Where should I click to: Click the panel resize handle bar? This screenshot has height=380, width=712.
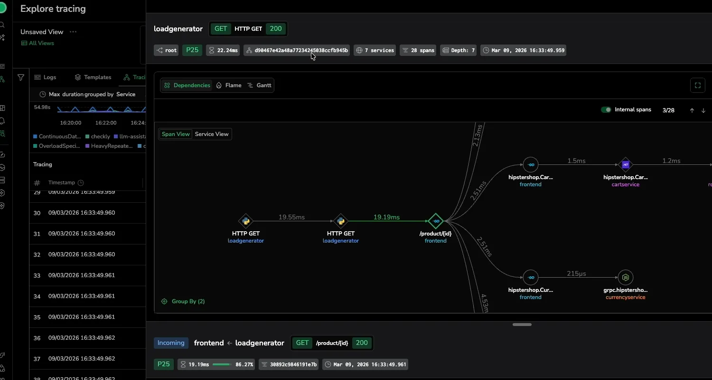[x=522, y=325]
